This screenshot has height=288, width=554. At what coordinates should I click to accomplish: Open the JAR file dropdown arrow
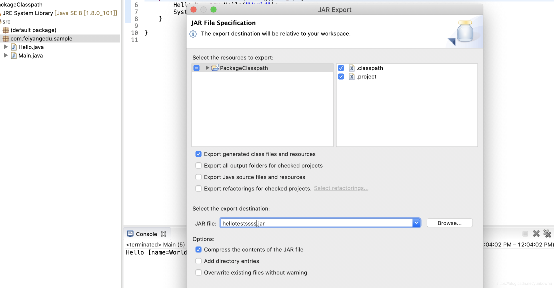[416, 223]
